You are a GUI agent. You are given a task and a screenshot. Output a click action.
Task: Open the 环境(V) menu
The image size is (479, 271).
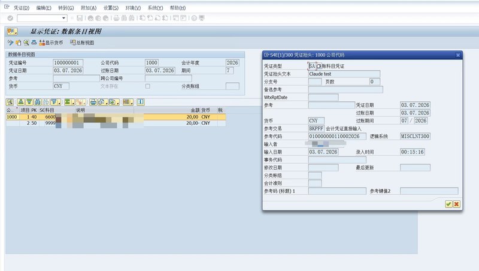[x=133, y=8]
